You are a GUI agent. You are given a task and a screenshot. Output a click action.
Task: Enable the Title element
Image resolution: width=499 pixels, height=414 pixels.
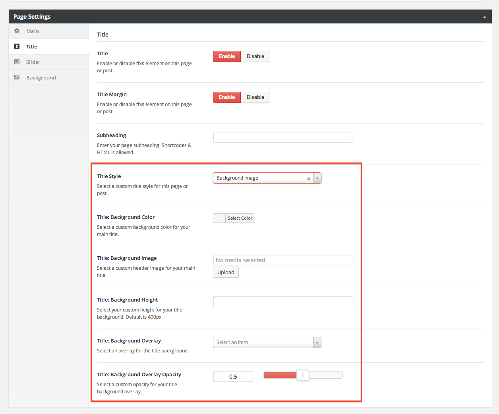227,56
